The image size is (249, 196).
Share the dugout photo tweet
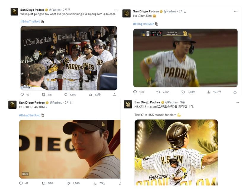(x=115, y=95)
